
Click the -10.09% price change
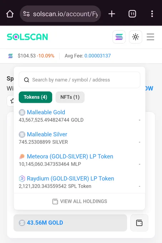(46, 56)
